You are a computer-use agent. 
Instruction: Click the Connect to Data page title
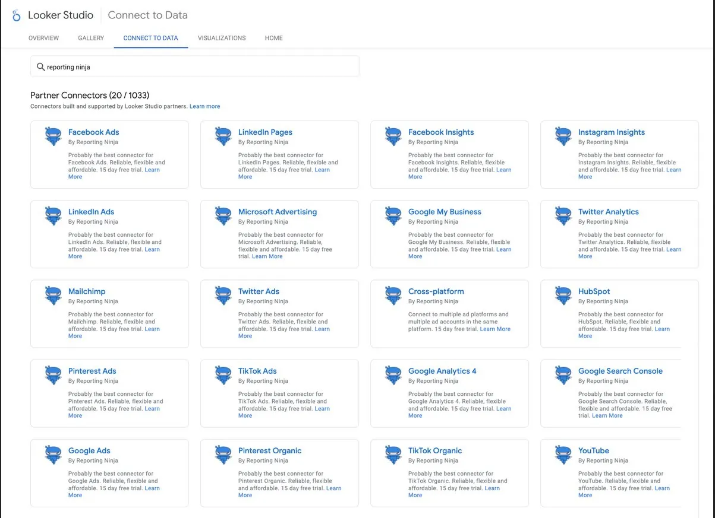pos(147,15)
